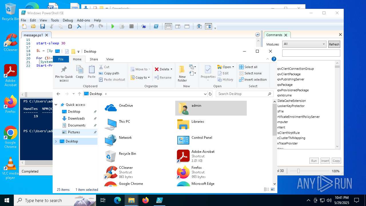Click Refresh icon beside Explorer address bar
This screenshot has width=366, height=206.
210,94
